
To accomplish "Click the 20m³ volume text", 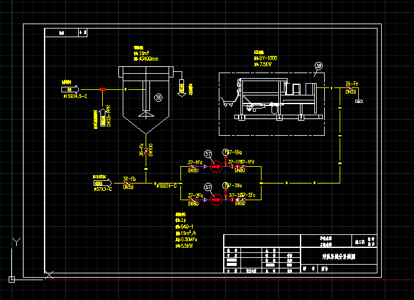I will tap(144, 53).
